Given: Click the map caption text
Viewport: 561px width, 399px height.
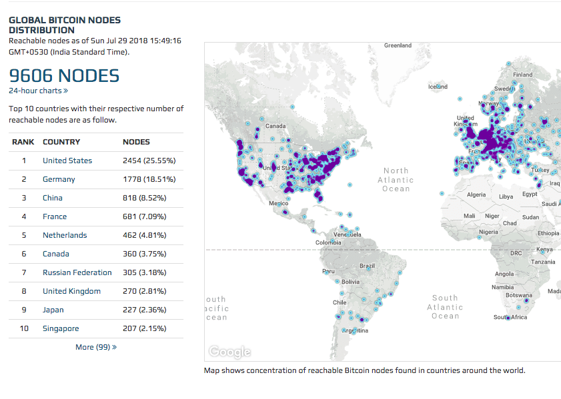Looking at the screenshot, I should 365,370.
